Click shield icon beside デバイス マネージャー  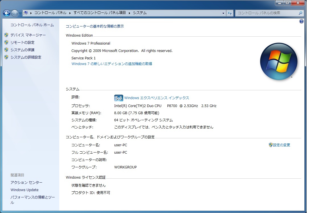(x=6, y=35)
